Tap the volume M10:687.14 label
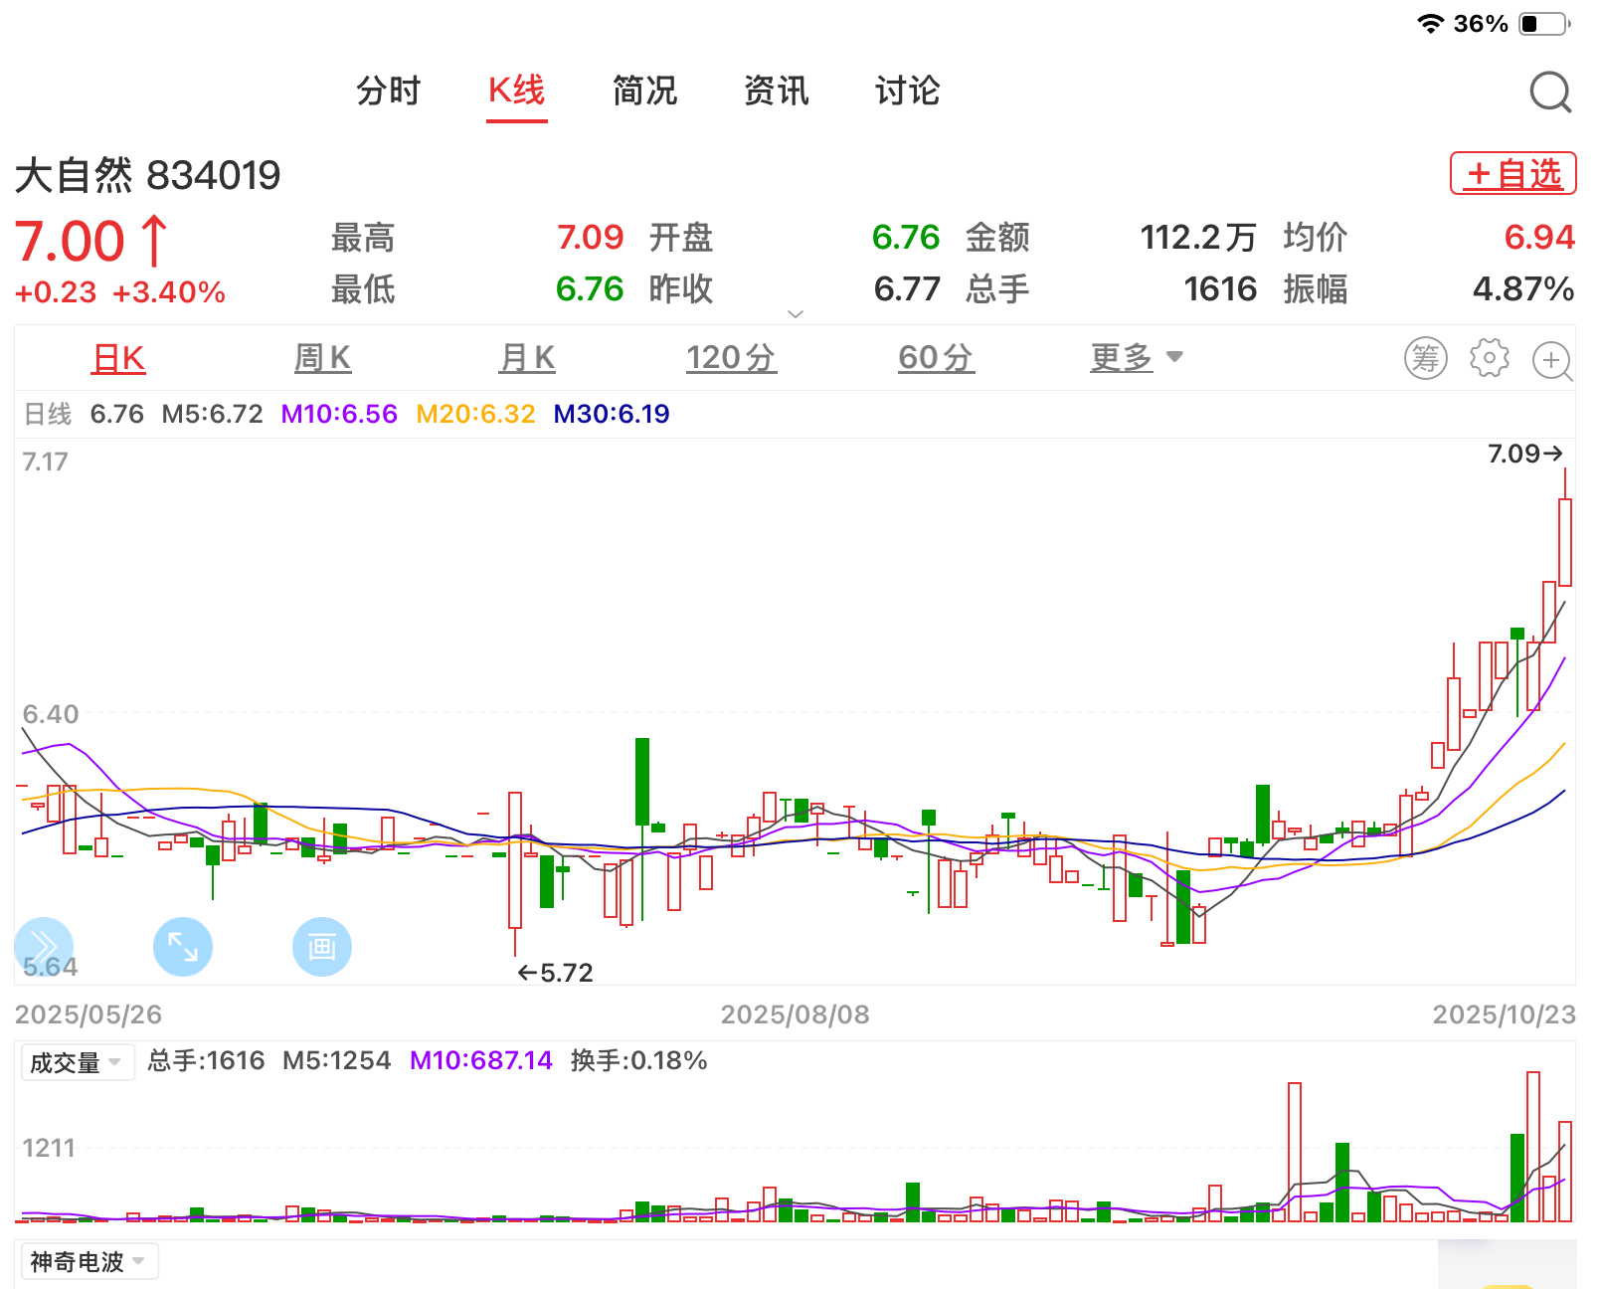This screenshot has width=1601, height=1289. 481,1061
